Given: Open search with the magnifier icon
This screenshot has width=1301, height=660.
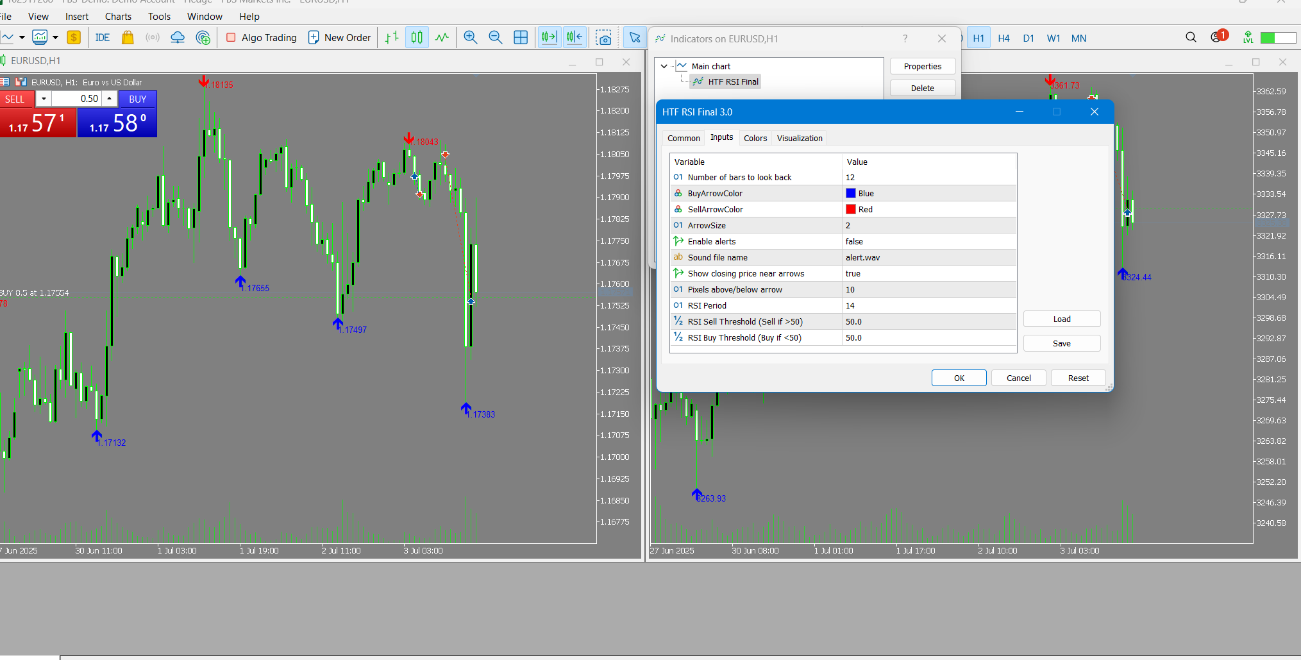Looking at the screenshot, I should point(1191,38).
